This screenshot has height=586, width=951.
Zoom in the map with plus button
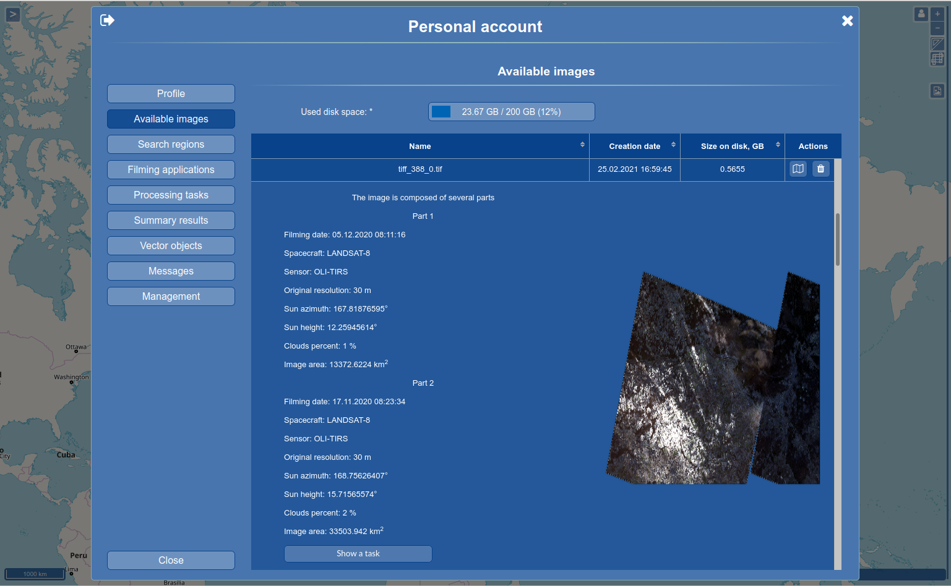937,14
